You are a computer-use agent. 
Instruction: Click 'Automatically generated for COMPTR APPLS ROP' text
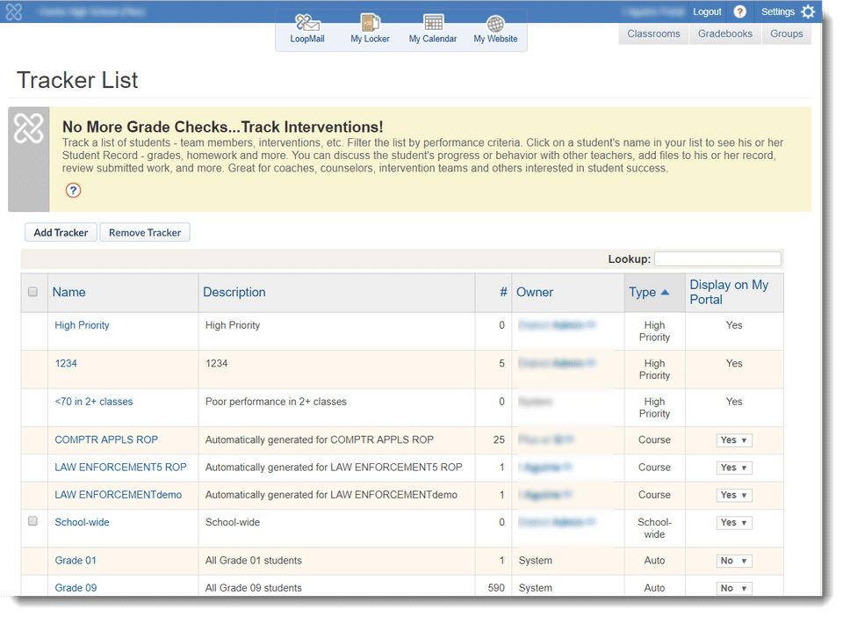click(x=320, y=440)
